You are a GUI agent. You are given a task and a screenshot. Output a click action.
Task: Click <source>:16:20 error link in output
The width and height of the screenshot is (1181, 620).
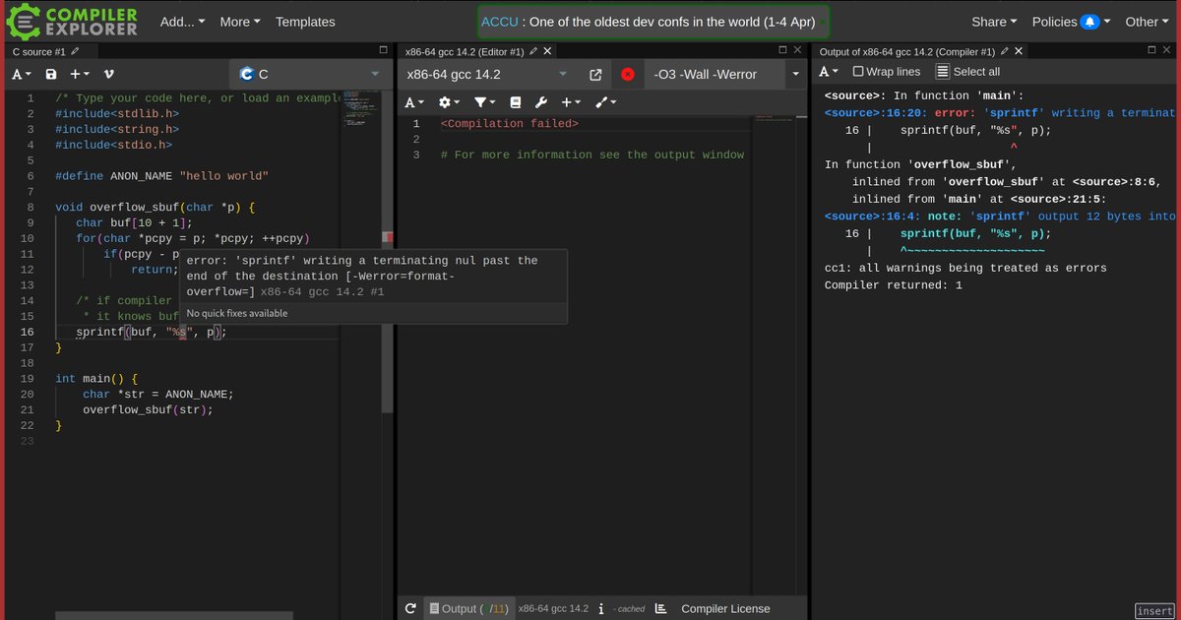click(x=875, y=113)
